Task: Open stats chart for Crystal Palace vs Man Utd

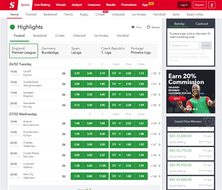Action: 64,155
